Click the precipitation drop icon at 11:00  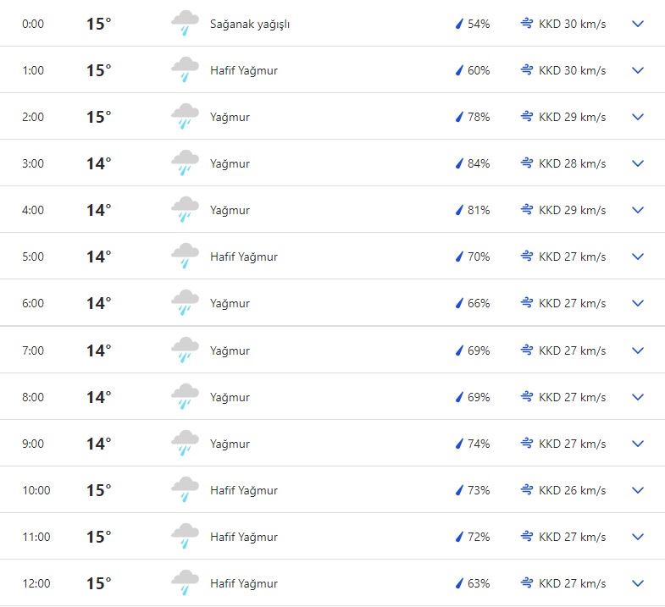coord(459,537)
